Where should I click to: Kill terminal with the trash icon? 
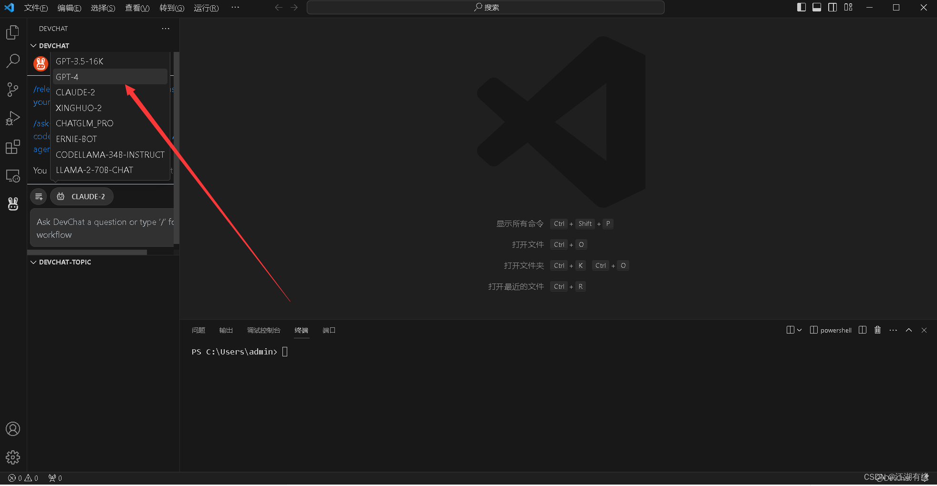(877, 330)
